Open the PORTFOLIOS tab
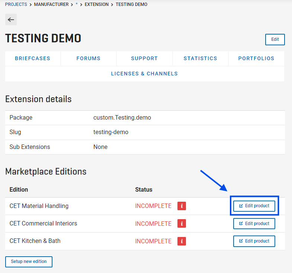The image size is (292, 273). pos(256,58)
